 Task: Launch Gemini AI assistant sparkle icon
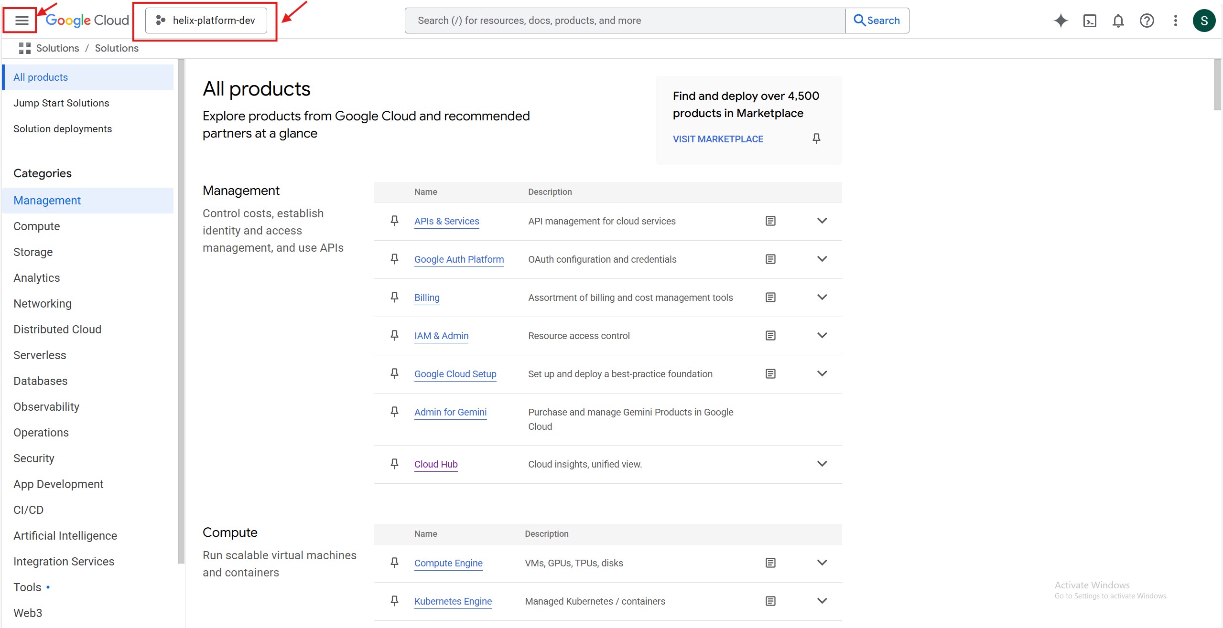[1061, 21]
